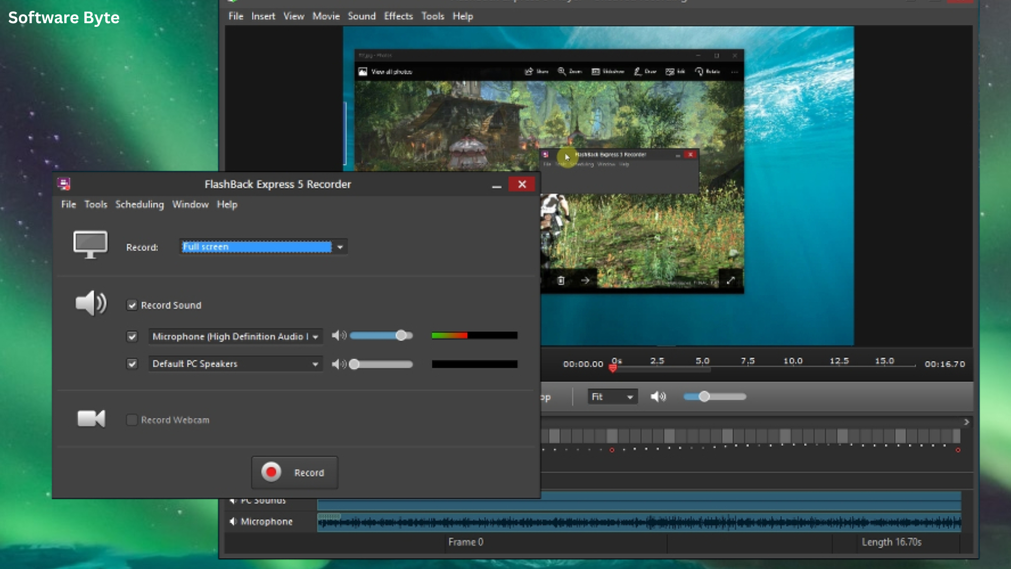Open the Player Effects menu

[x=399, y=16]
